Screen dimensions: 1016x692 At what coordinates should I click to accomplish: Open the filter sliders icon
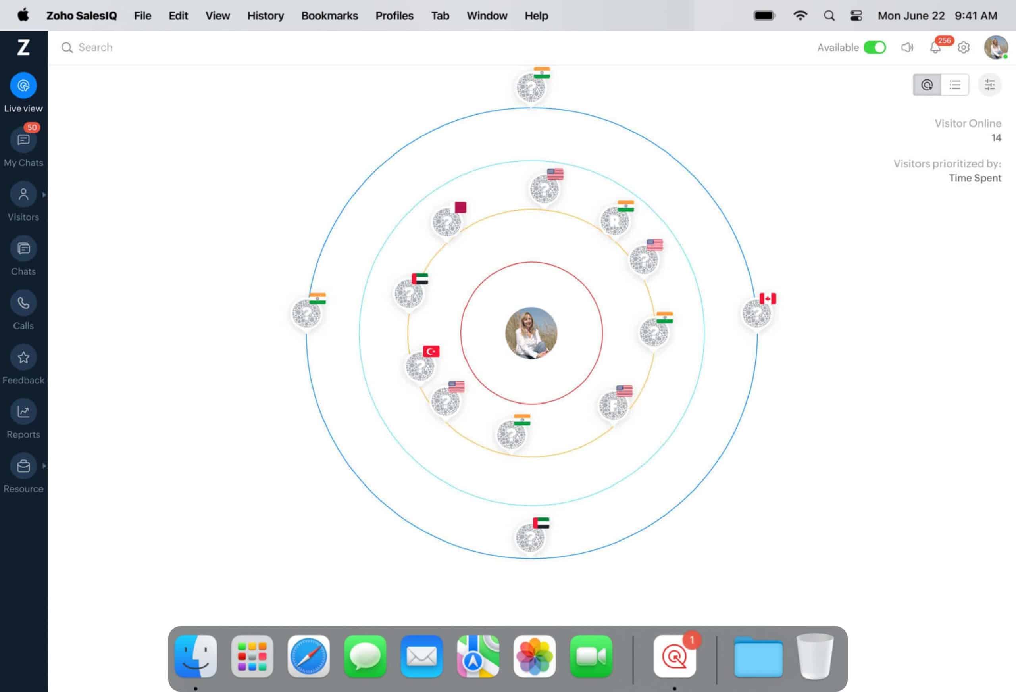989,85
